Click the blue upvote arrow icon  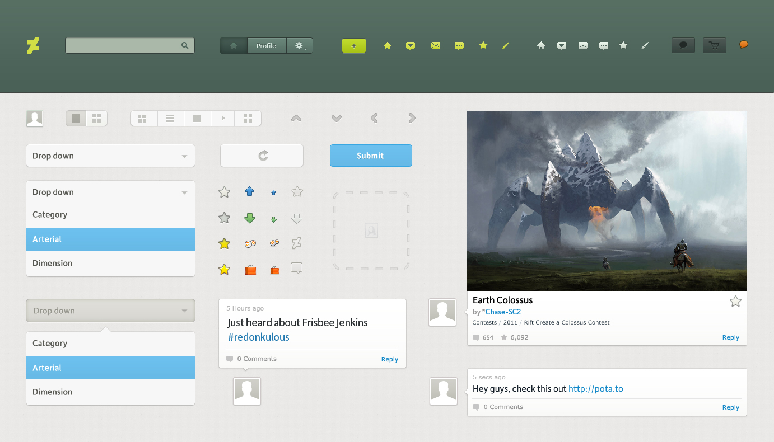tap(249, 191)
